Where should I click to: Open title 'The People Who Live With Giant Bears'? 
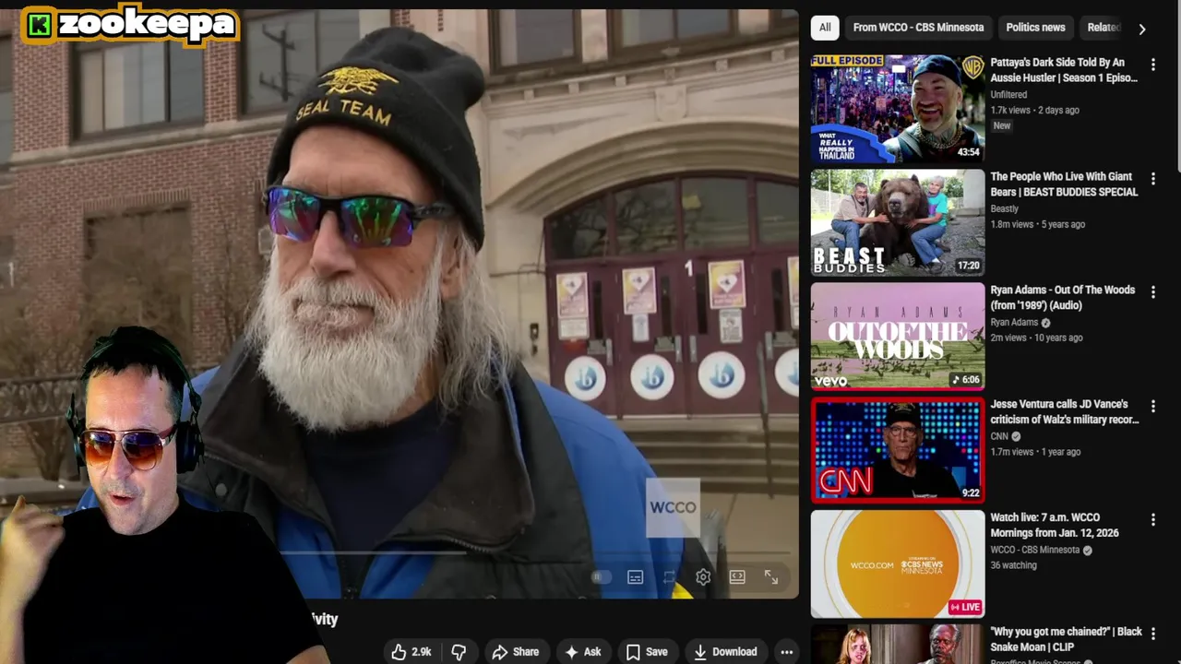1064,184
